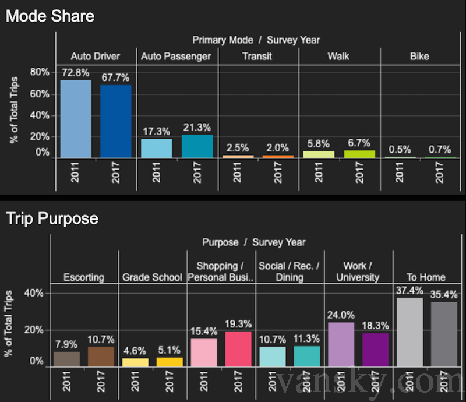Viewport: 466px width, 402px height.
Task: Click the Primary Mode / Survey Year heading
Action: point(256,40)
